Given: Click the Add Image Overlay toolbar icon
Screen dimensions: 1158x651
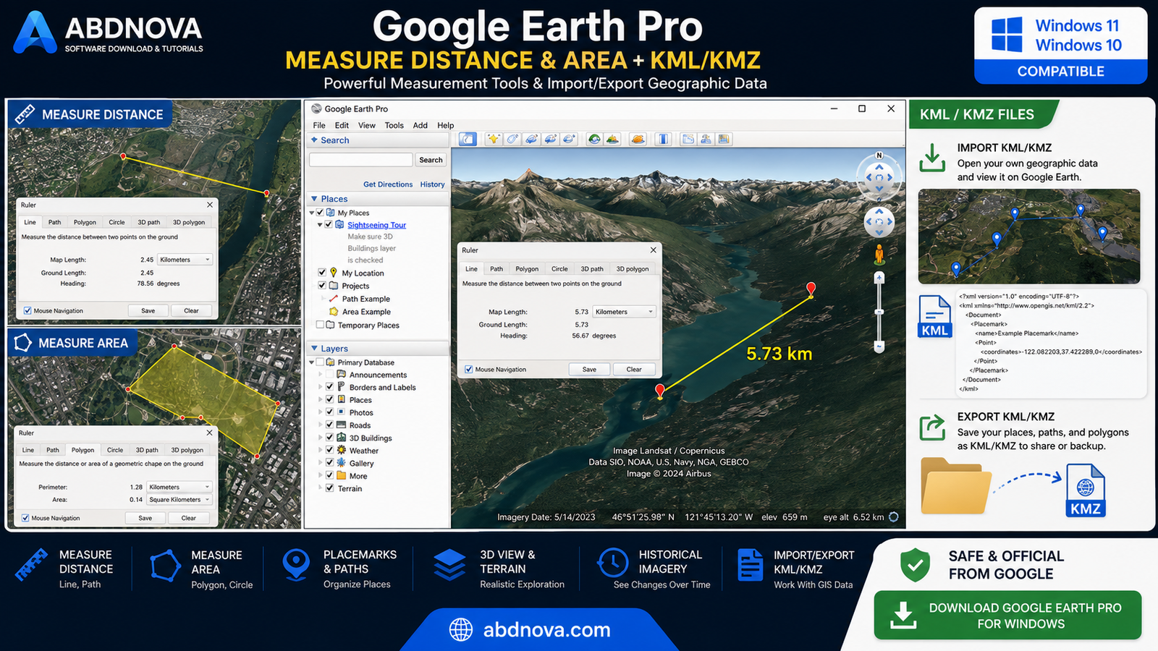Looking at the screenshot, I should [x=550, y=139].
